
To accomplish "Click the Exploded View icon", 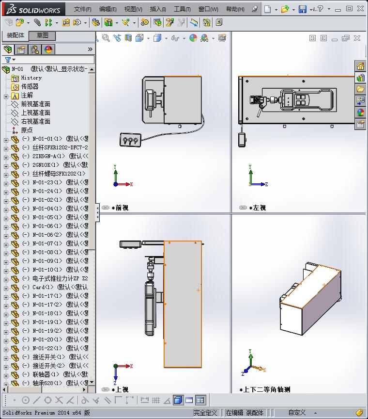I will (x=170, y=22).
